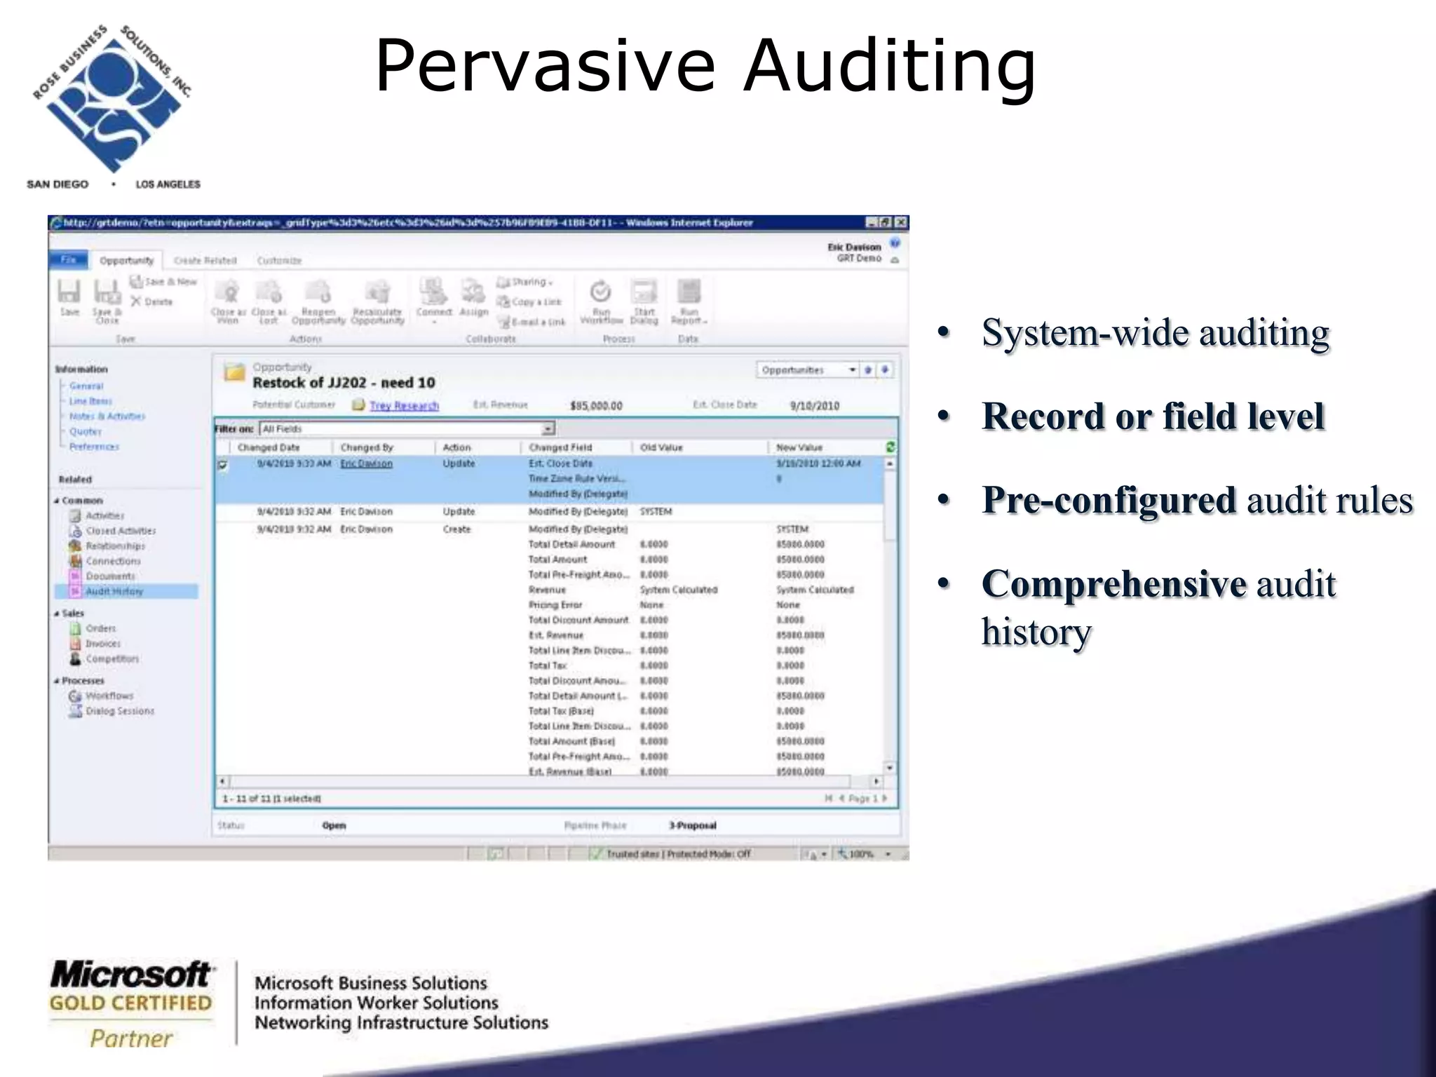Image resolution: width=1436 pixels, height=1077 pixels.
Task: Click the Run Report icon
Action: pos(689,292)
